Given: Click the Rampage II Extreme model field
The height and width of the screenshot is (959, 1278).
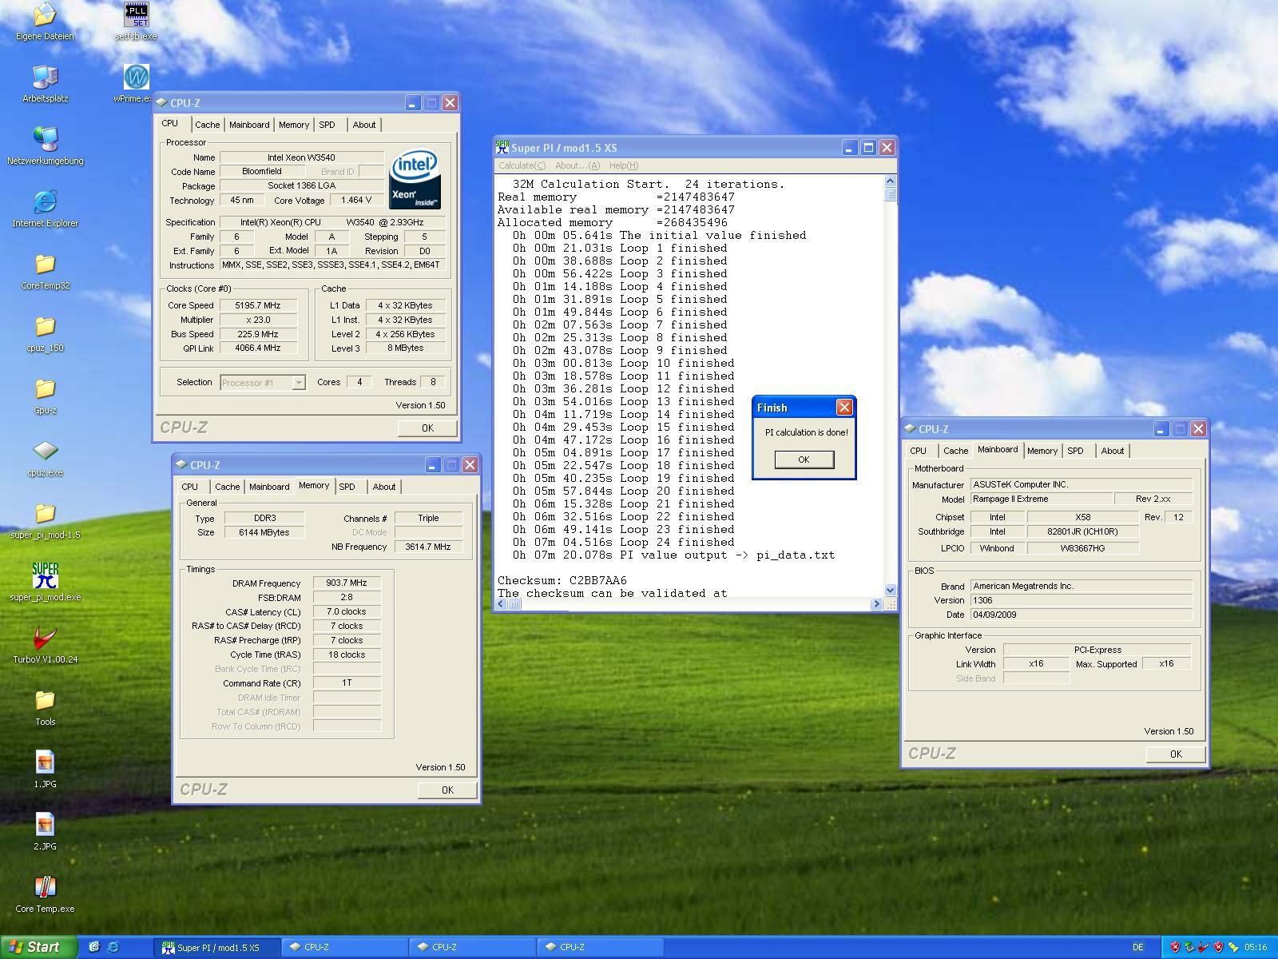Looking at the screenshot, I should [x=1042, y=499].
